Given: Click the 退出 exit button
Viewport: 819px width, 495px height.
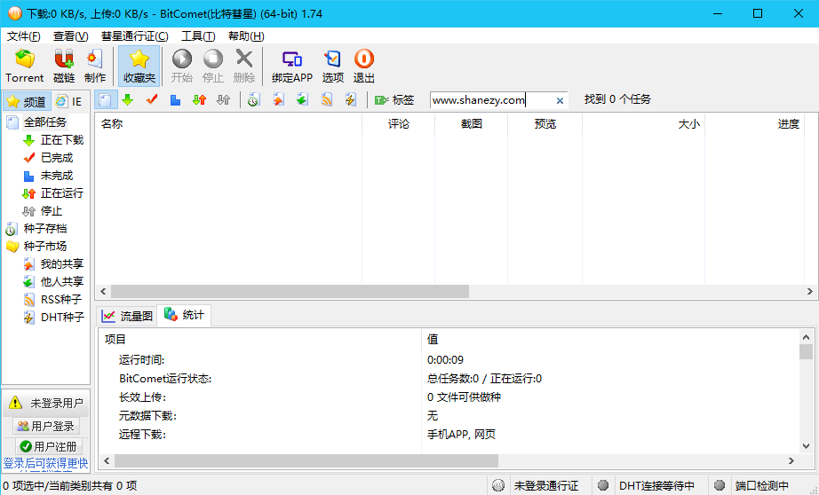Looking at the screenshot, I should (x=363, y=66).
